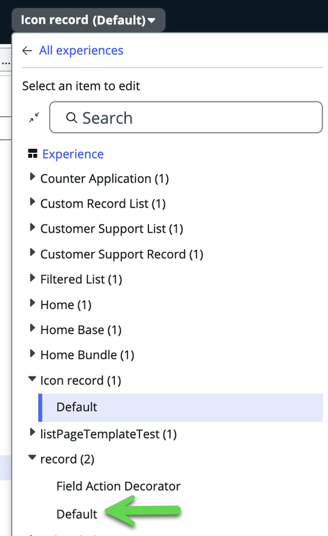Click the Experience layout icon
Viewport: 328px width, 536px height.
click(x=33, y=154)
